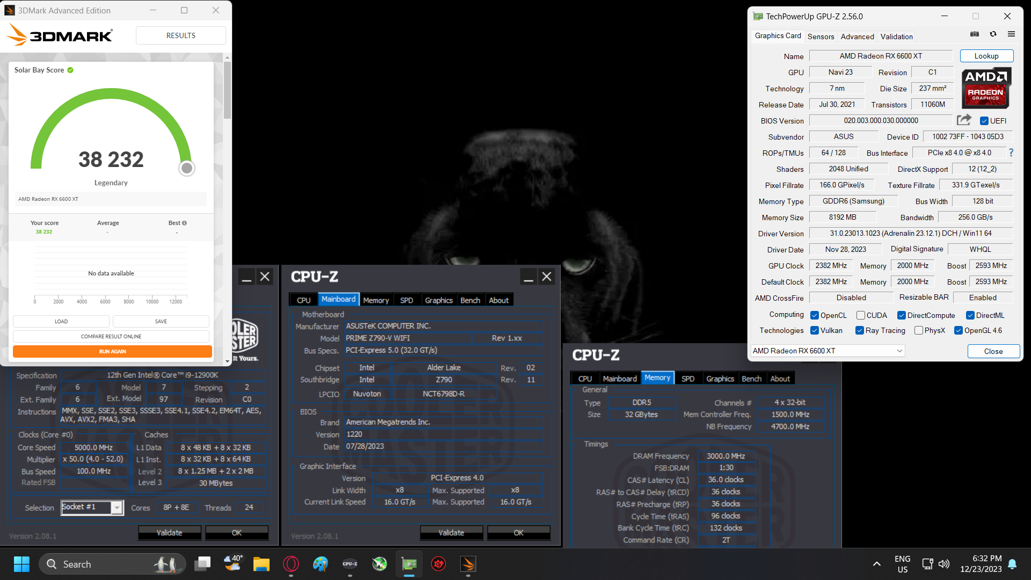Open File Explorer from the taskbar

click(262, 564)
